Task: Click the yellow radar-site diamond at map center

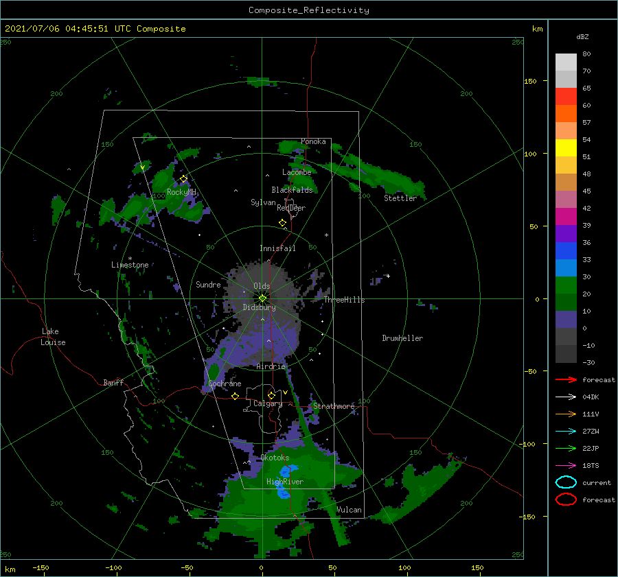Action: [x=262, y=298]
